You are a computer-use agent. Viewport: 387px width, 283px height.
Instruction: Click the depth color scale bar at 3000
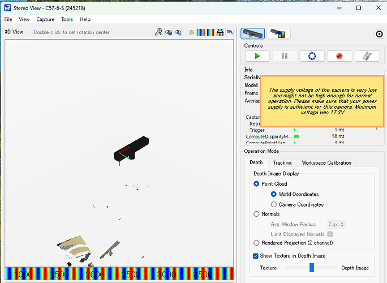[x=166, y=274]
